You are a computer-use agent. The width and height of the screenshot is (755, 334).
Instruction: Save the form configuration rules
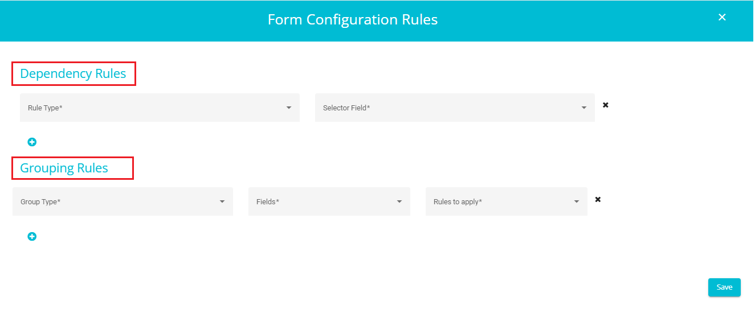pyautogui.click(x=724, y=287)
